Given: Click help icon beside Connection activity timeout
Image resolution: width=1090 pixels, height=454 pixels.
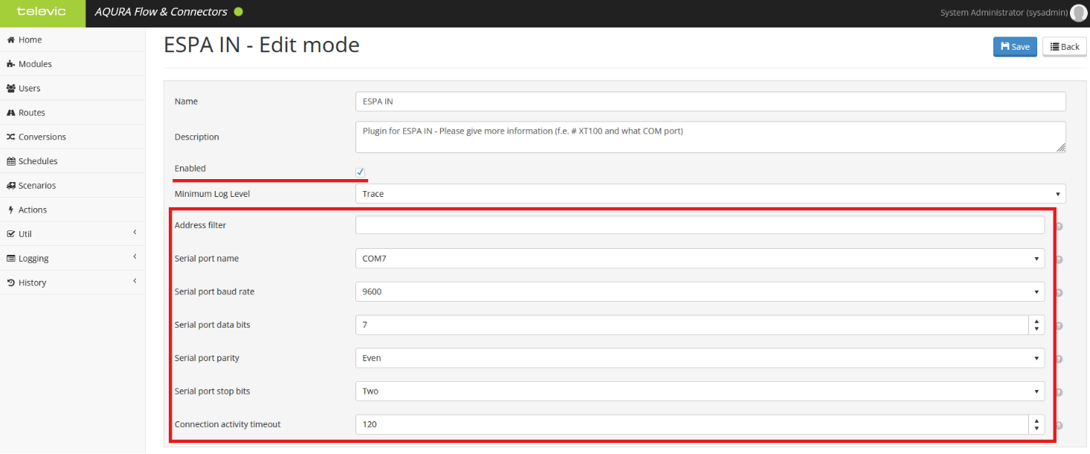Looking at the screenshot, I should [x=1059, y=425].
